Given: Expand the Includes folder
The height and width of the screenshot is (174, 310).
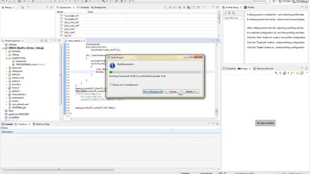Looking at the screenshot, I should tap(6, 52).
